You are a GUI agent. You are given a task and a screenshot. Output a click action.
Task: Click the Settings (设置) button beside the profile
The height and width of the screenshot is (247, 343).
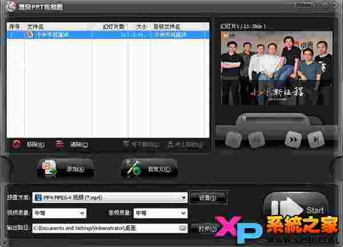point(208,198)
